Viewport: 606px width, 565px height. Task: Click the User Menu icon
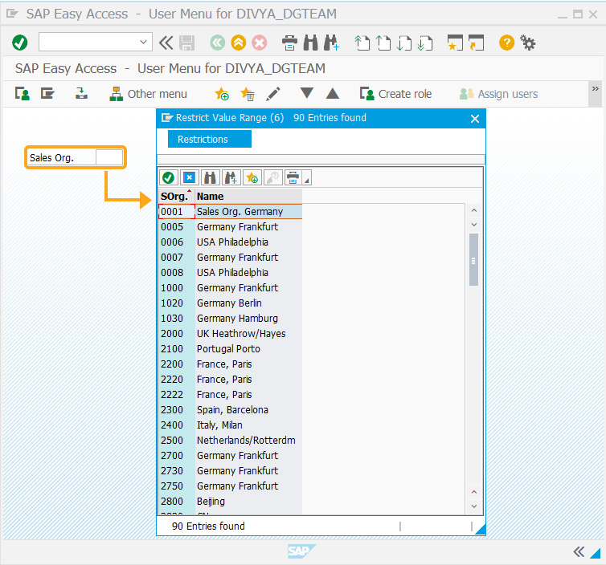[x=23, y=94]
